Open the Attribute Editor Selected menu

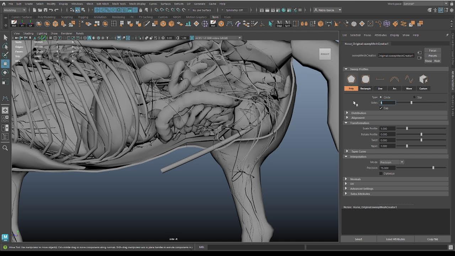pyautogui.click(x=355, y=35)
